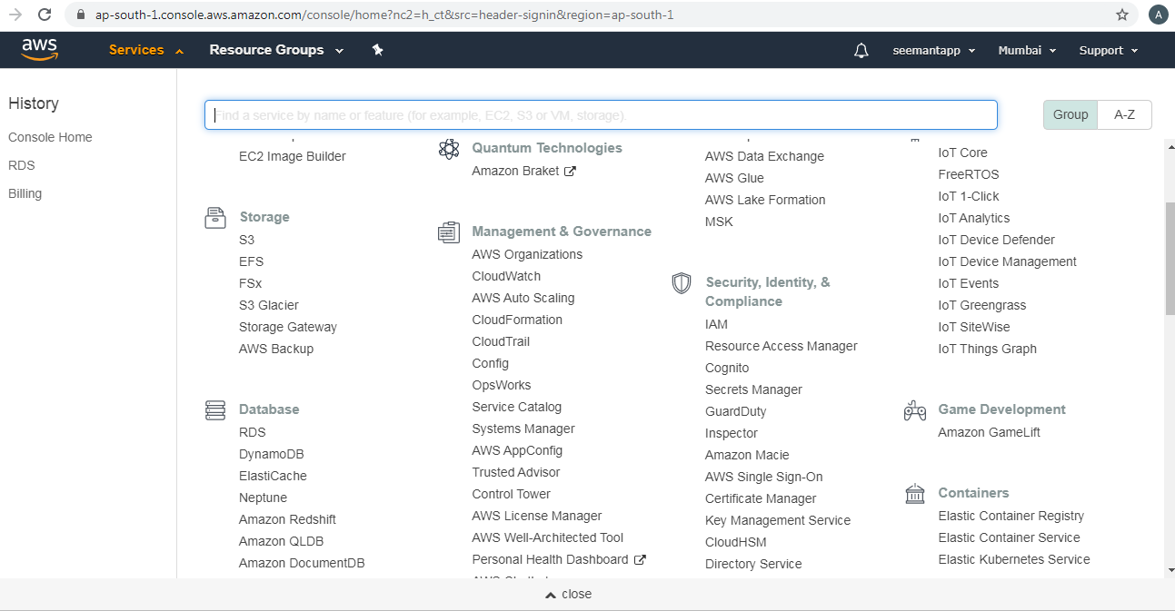Screen dimensions: 1175x611
Task: Click the services list vertical scrollbar
Action: pos(1169,258)
